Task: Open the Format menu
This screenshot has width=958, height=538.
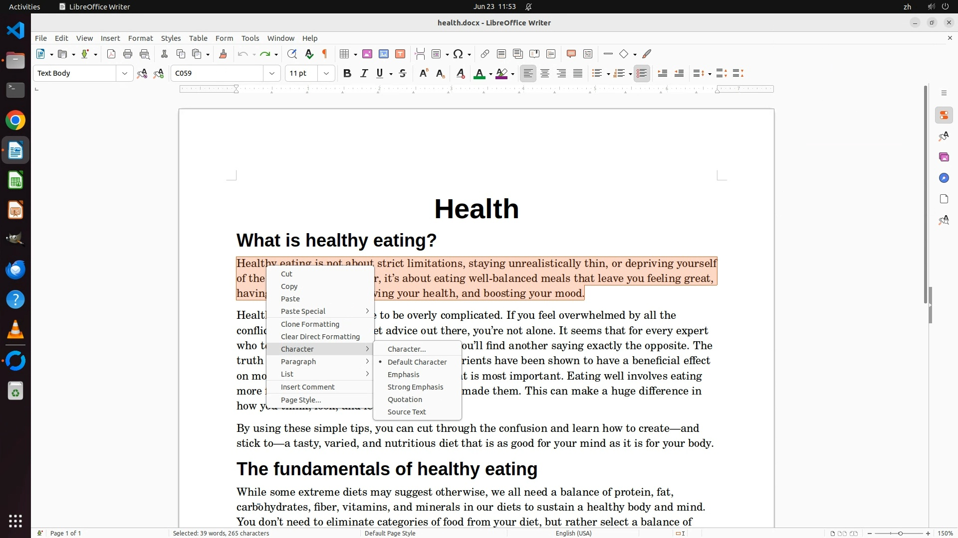Action: (x=140, y=38)
